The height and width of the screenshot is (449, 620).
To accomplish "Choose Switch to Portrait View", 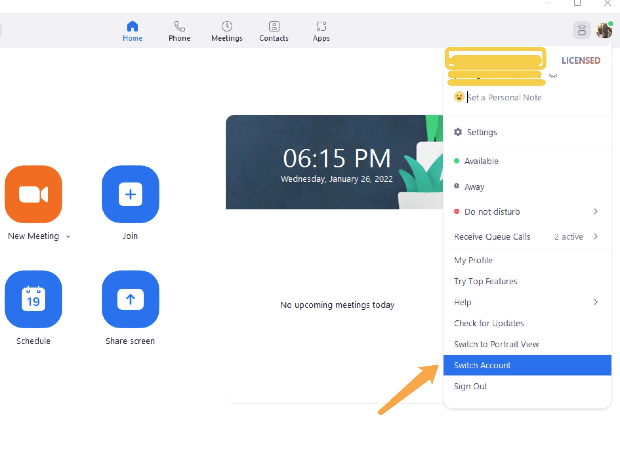I will click(x=527, y=344).
